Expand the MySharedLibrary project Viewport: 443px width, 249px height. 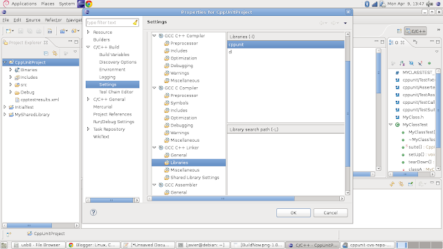5,114
